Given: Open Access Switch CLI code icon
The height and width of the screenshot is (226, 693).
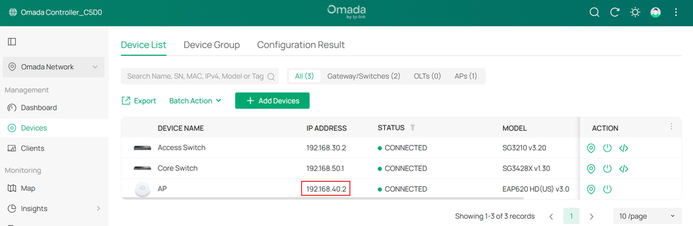Looking at the screenshot, I should click(624, 148).
